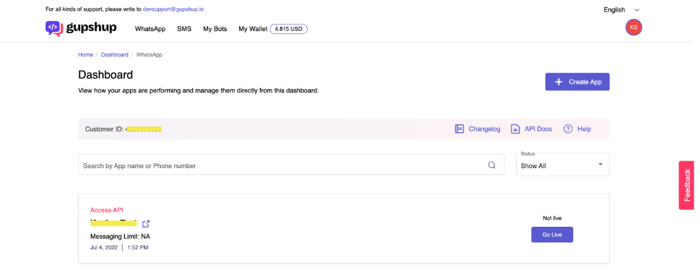700x274 pixels.
Task: Click the 1:52 PM time
Action: pyautogui.click(x=137, y=247)
